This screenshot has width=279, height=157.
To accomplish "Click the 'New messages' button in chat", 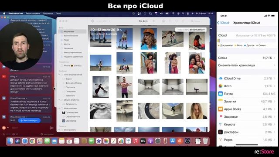I will coord(29,120).
